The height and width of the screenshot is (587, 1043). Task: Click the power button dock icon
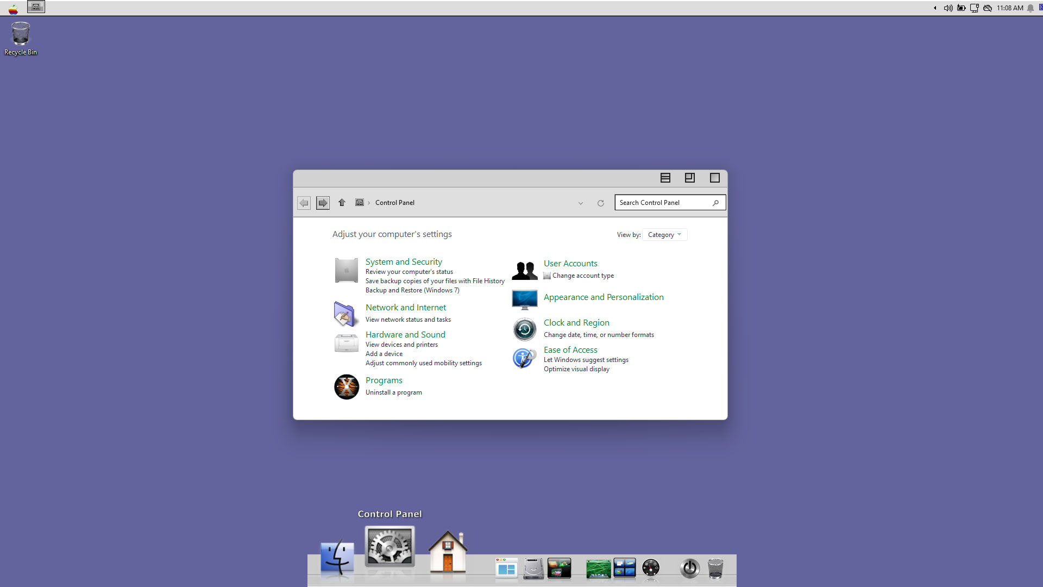(689, 569)
